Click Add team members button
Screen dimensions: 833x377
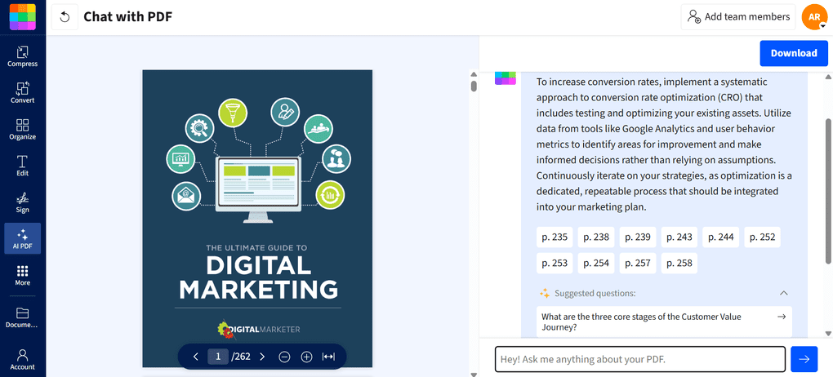[738, 17]
